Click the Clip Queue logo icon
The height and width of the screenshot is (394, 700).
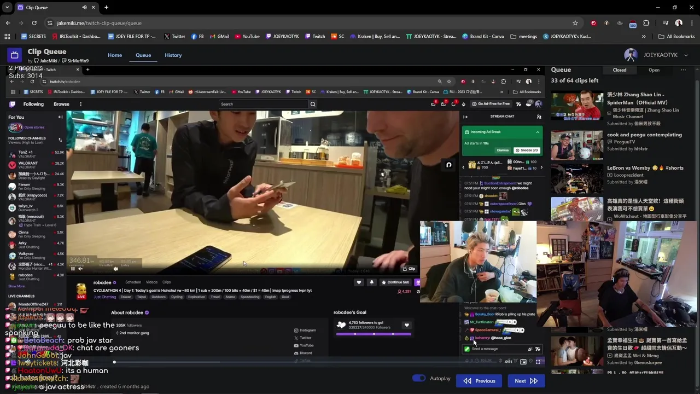[14, 55]
